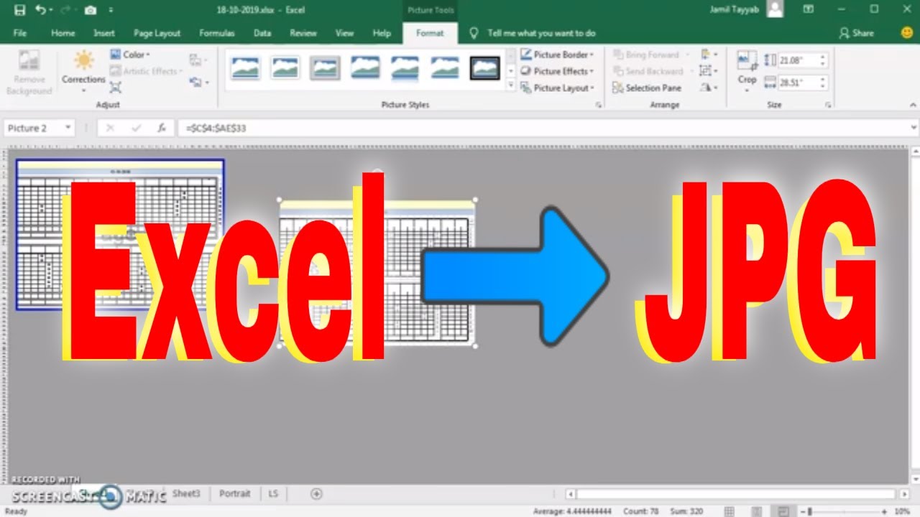Click the Save icon in quick access toolbar
This screenshot has width=920, height=517.
coord(19,10)
